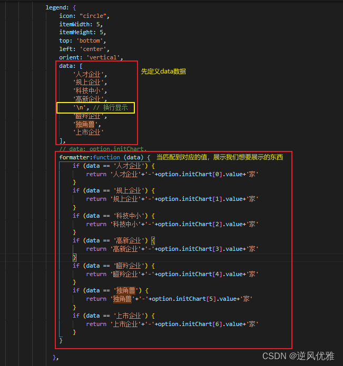Click the highlighted closing brace after initChart[3]

click(x=74, y=258)
